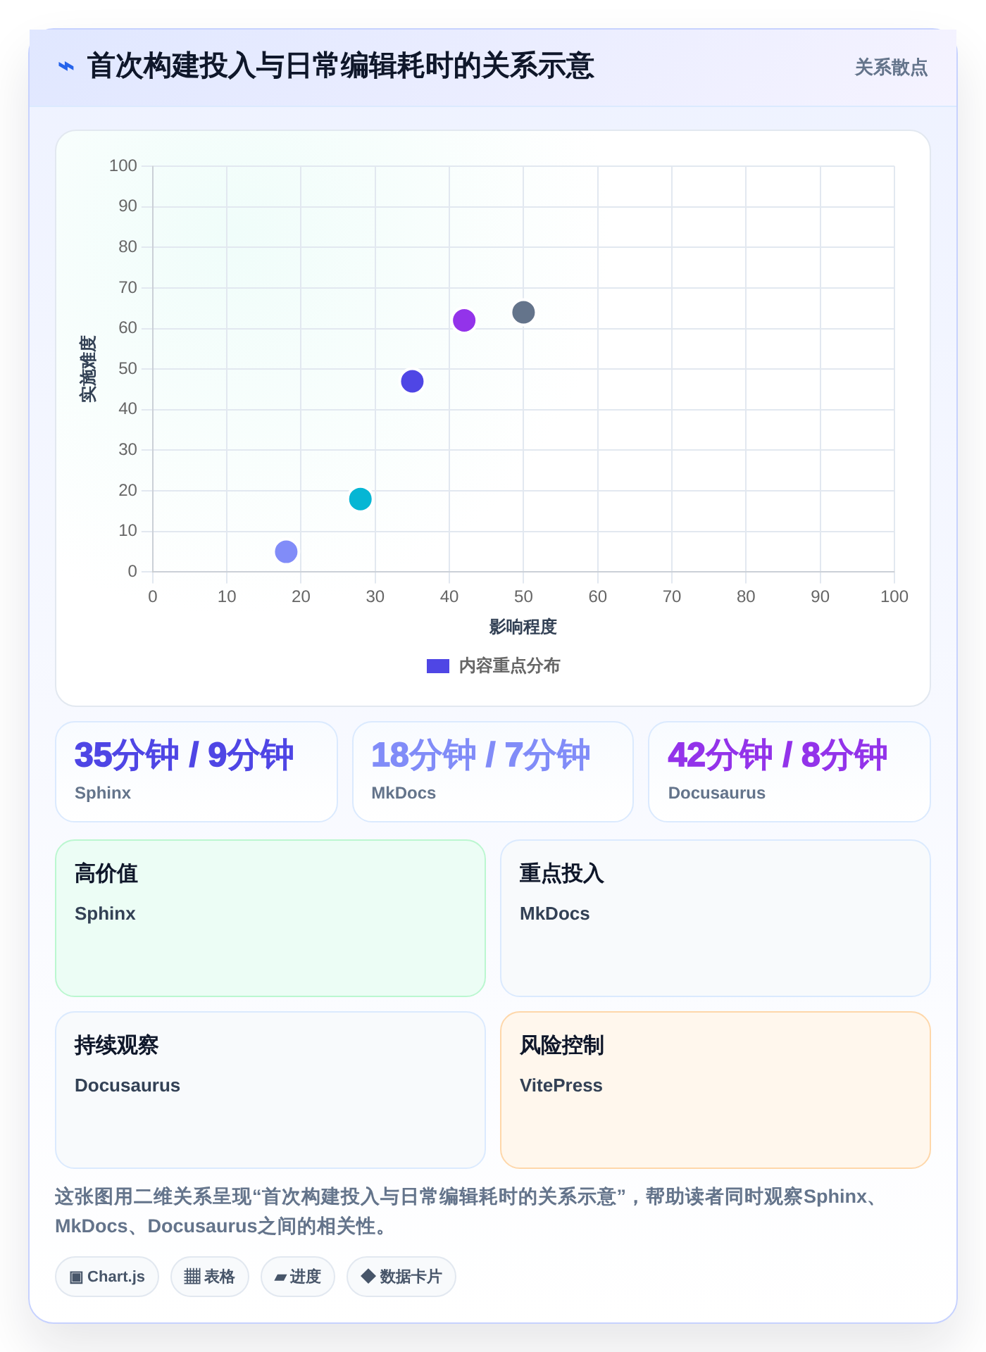This screenshot has width=986, height=1352.
Task: Open the Sphinx 35分钟 / 9分钟 card
Action: pos(196,772)
